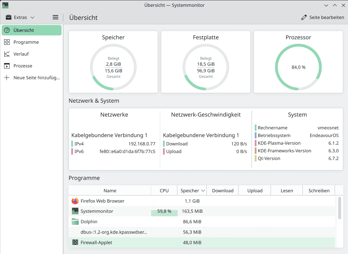
Task: Sort table by Name column header
Action: pyautogui.click(x=110, y=190)
